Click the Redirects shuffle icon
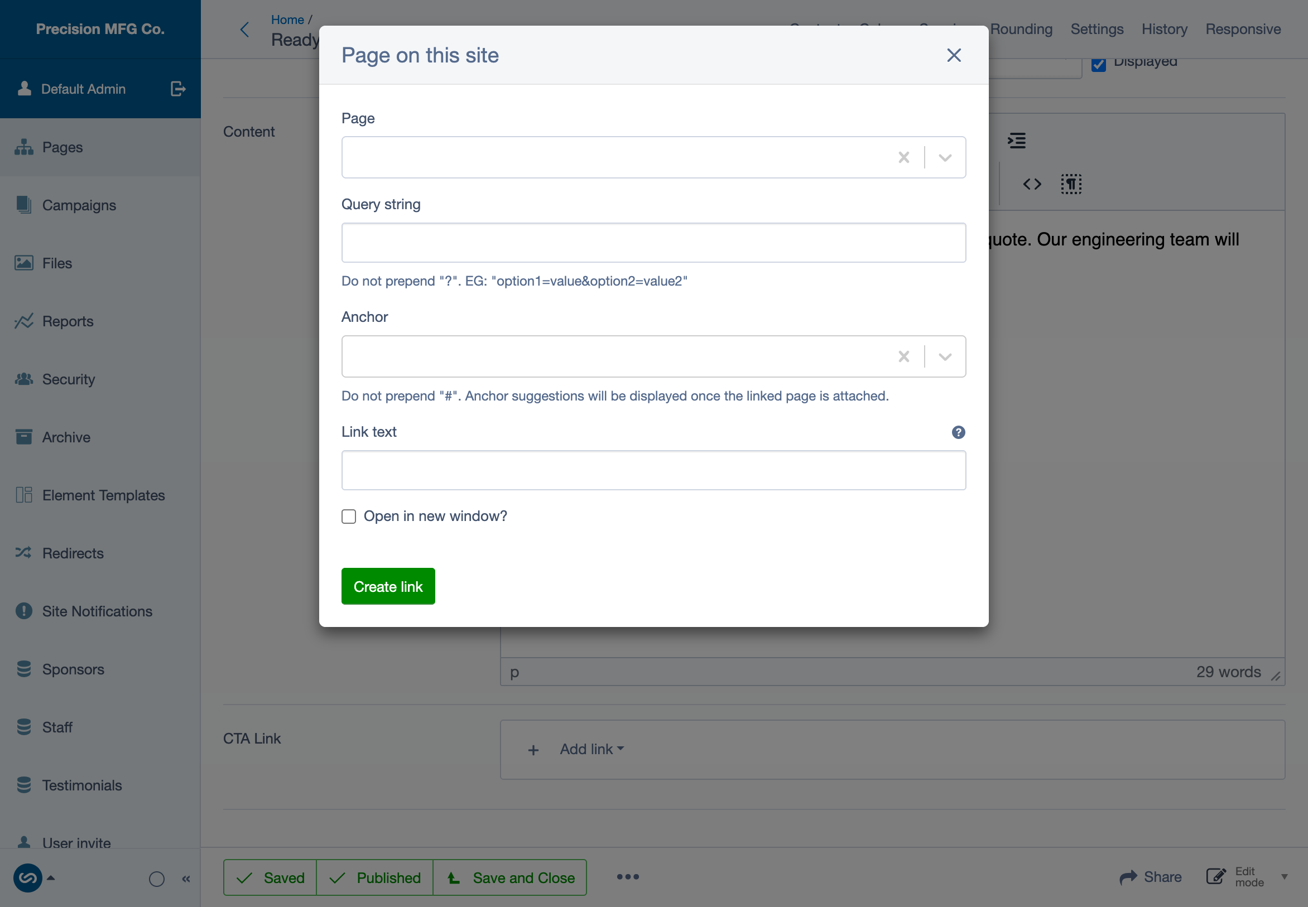 [24, 553]
